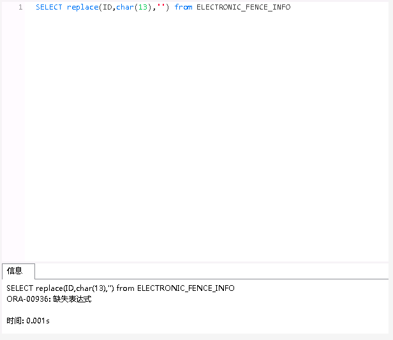Image resolution: width=393 pixels, height=340 pixels.
Task: Click the char function in editor
Action: tap(125, 7)
